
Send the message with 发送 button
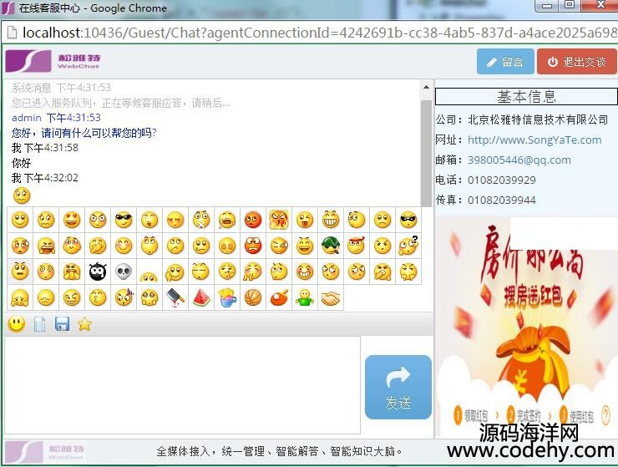pos(398,388)
